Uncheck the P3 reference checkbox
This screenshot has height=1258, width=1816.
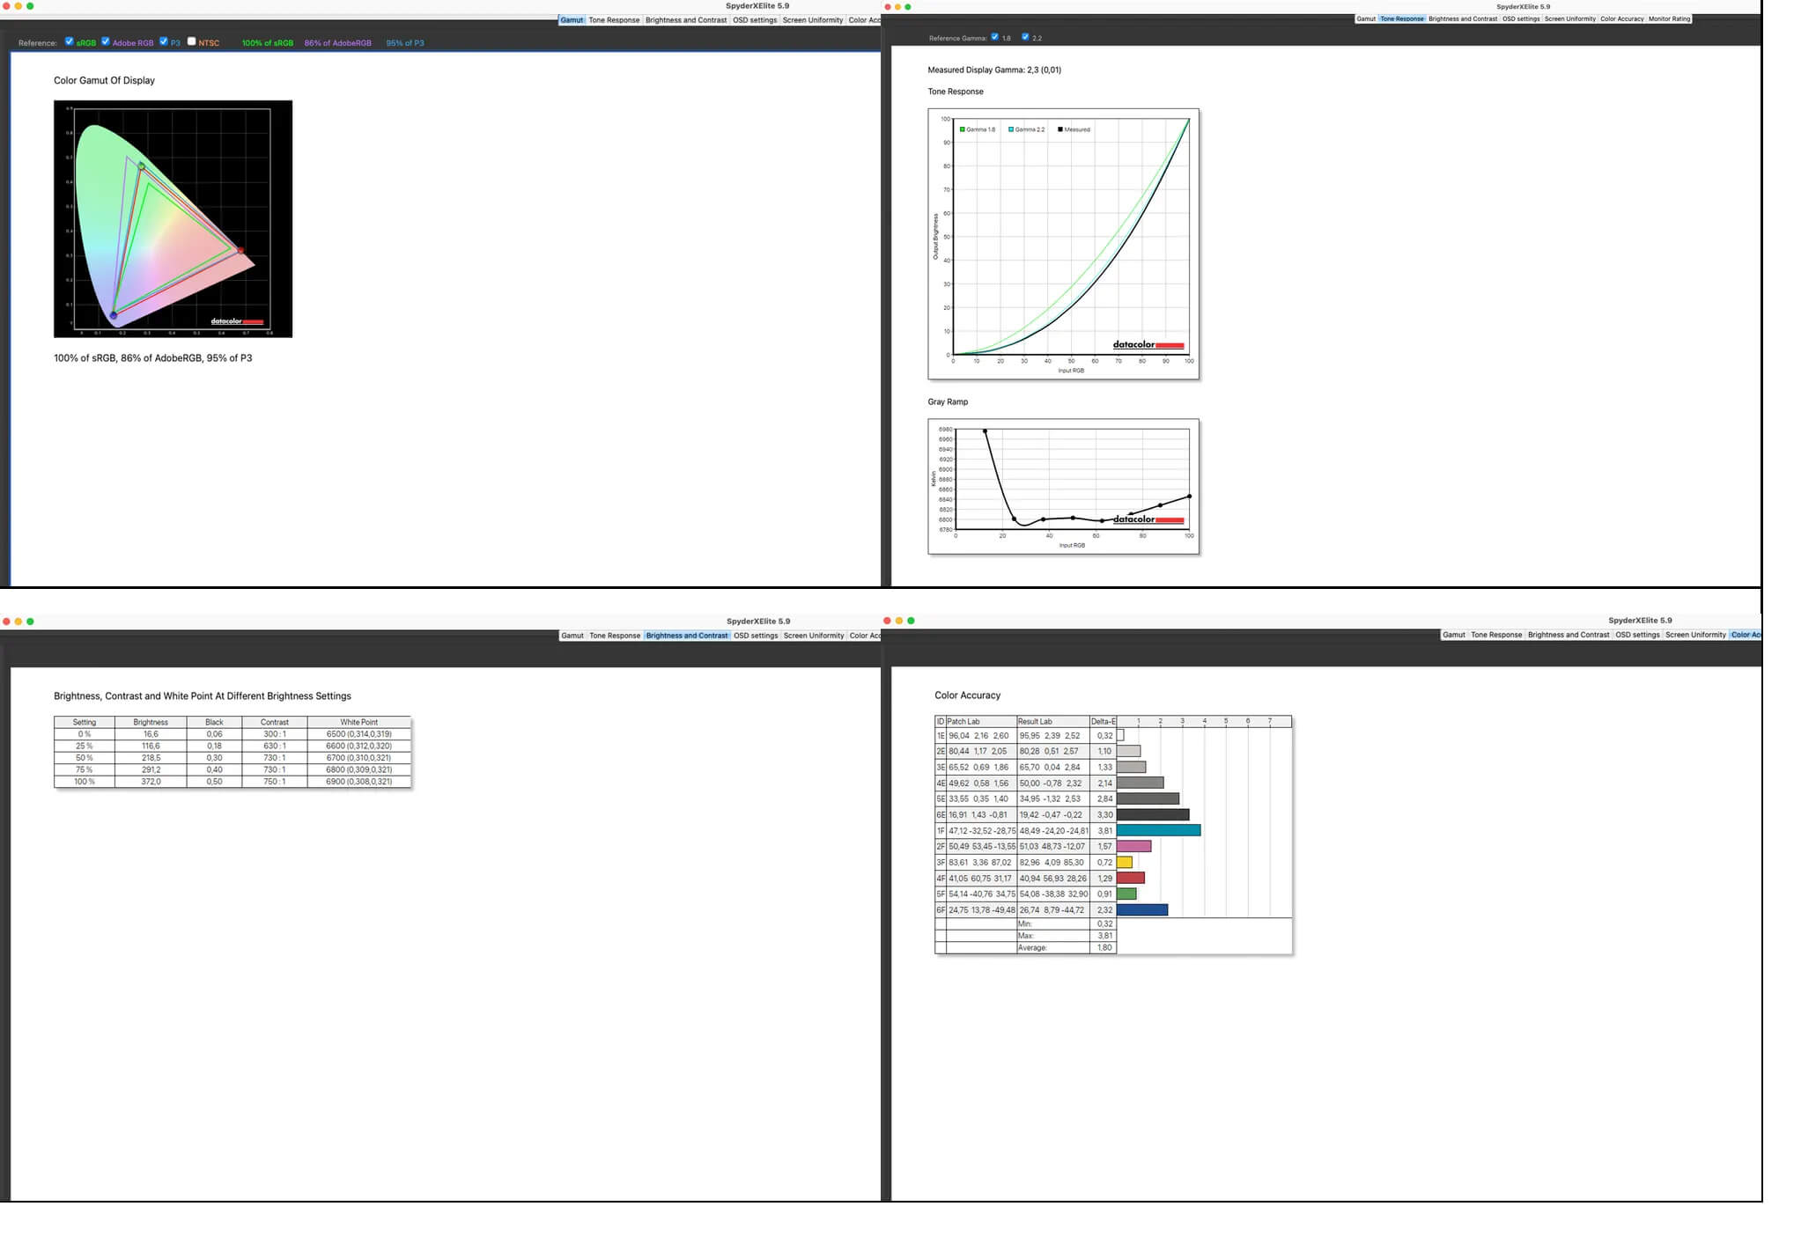pyautogui.click(x=164, y=41)
